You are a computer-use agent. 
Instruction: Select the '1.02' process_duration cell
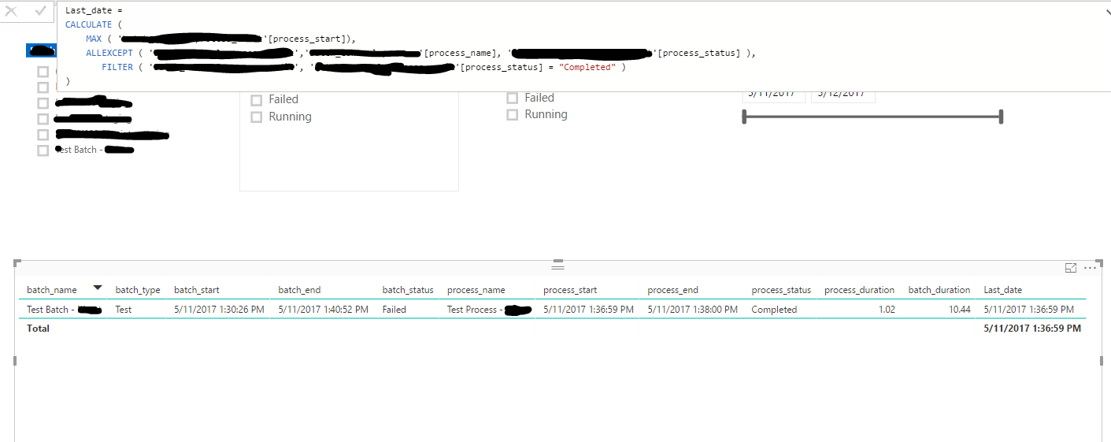click(887, 310)
